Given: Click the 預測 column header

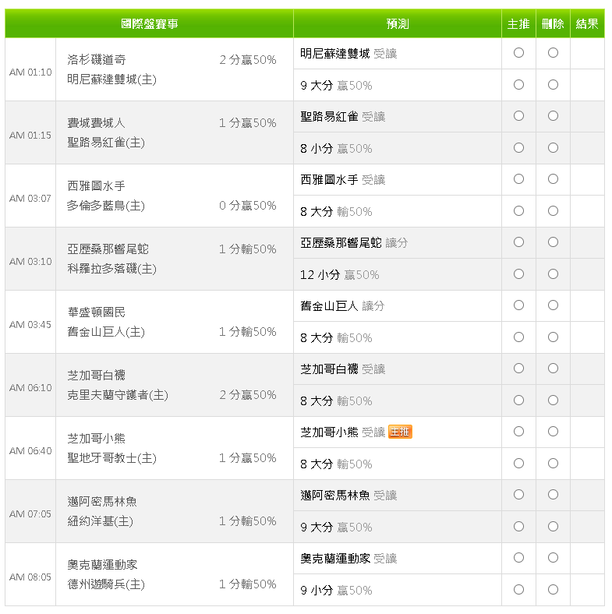Looking at the screenshot, I should (x=398, y=23).
